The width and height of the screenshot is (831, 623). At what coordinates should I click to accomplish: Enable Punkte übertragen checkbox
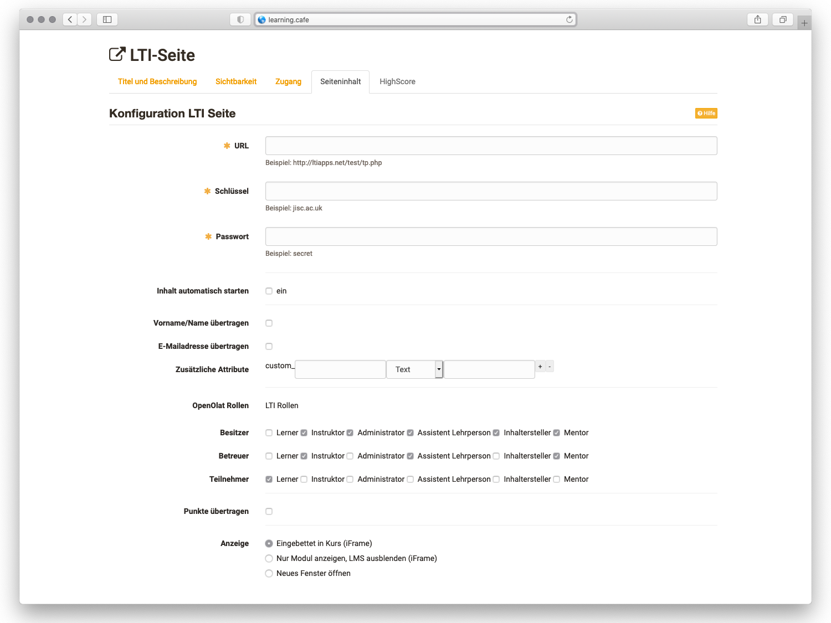(269, 511)
